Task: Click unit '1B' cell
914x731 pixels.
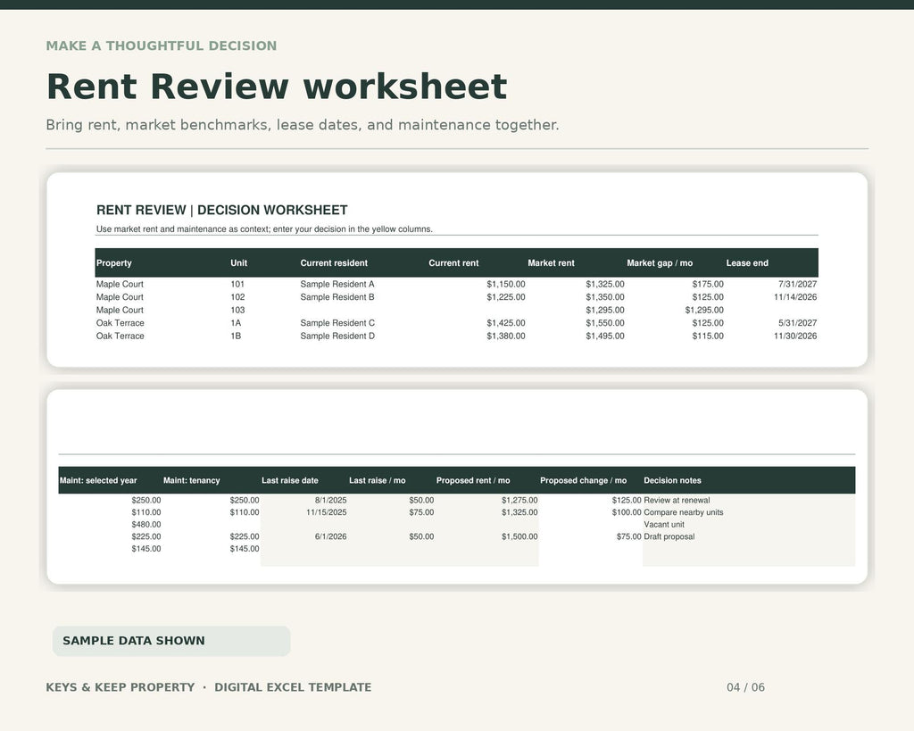Action: [236, 336]
